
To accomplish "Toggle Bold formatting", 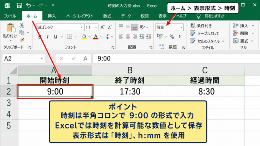I will click(40, 37).
